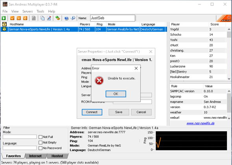232x165 pixels.
Task: Open the File menu
Action: (5, 11)
